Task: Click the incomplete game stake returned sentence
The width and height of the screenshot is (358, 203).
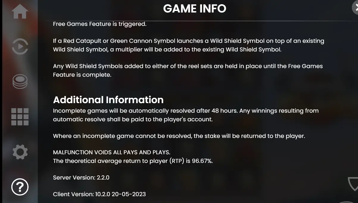Action: coord(179,136)
